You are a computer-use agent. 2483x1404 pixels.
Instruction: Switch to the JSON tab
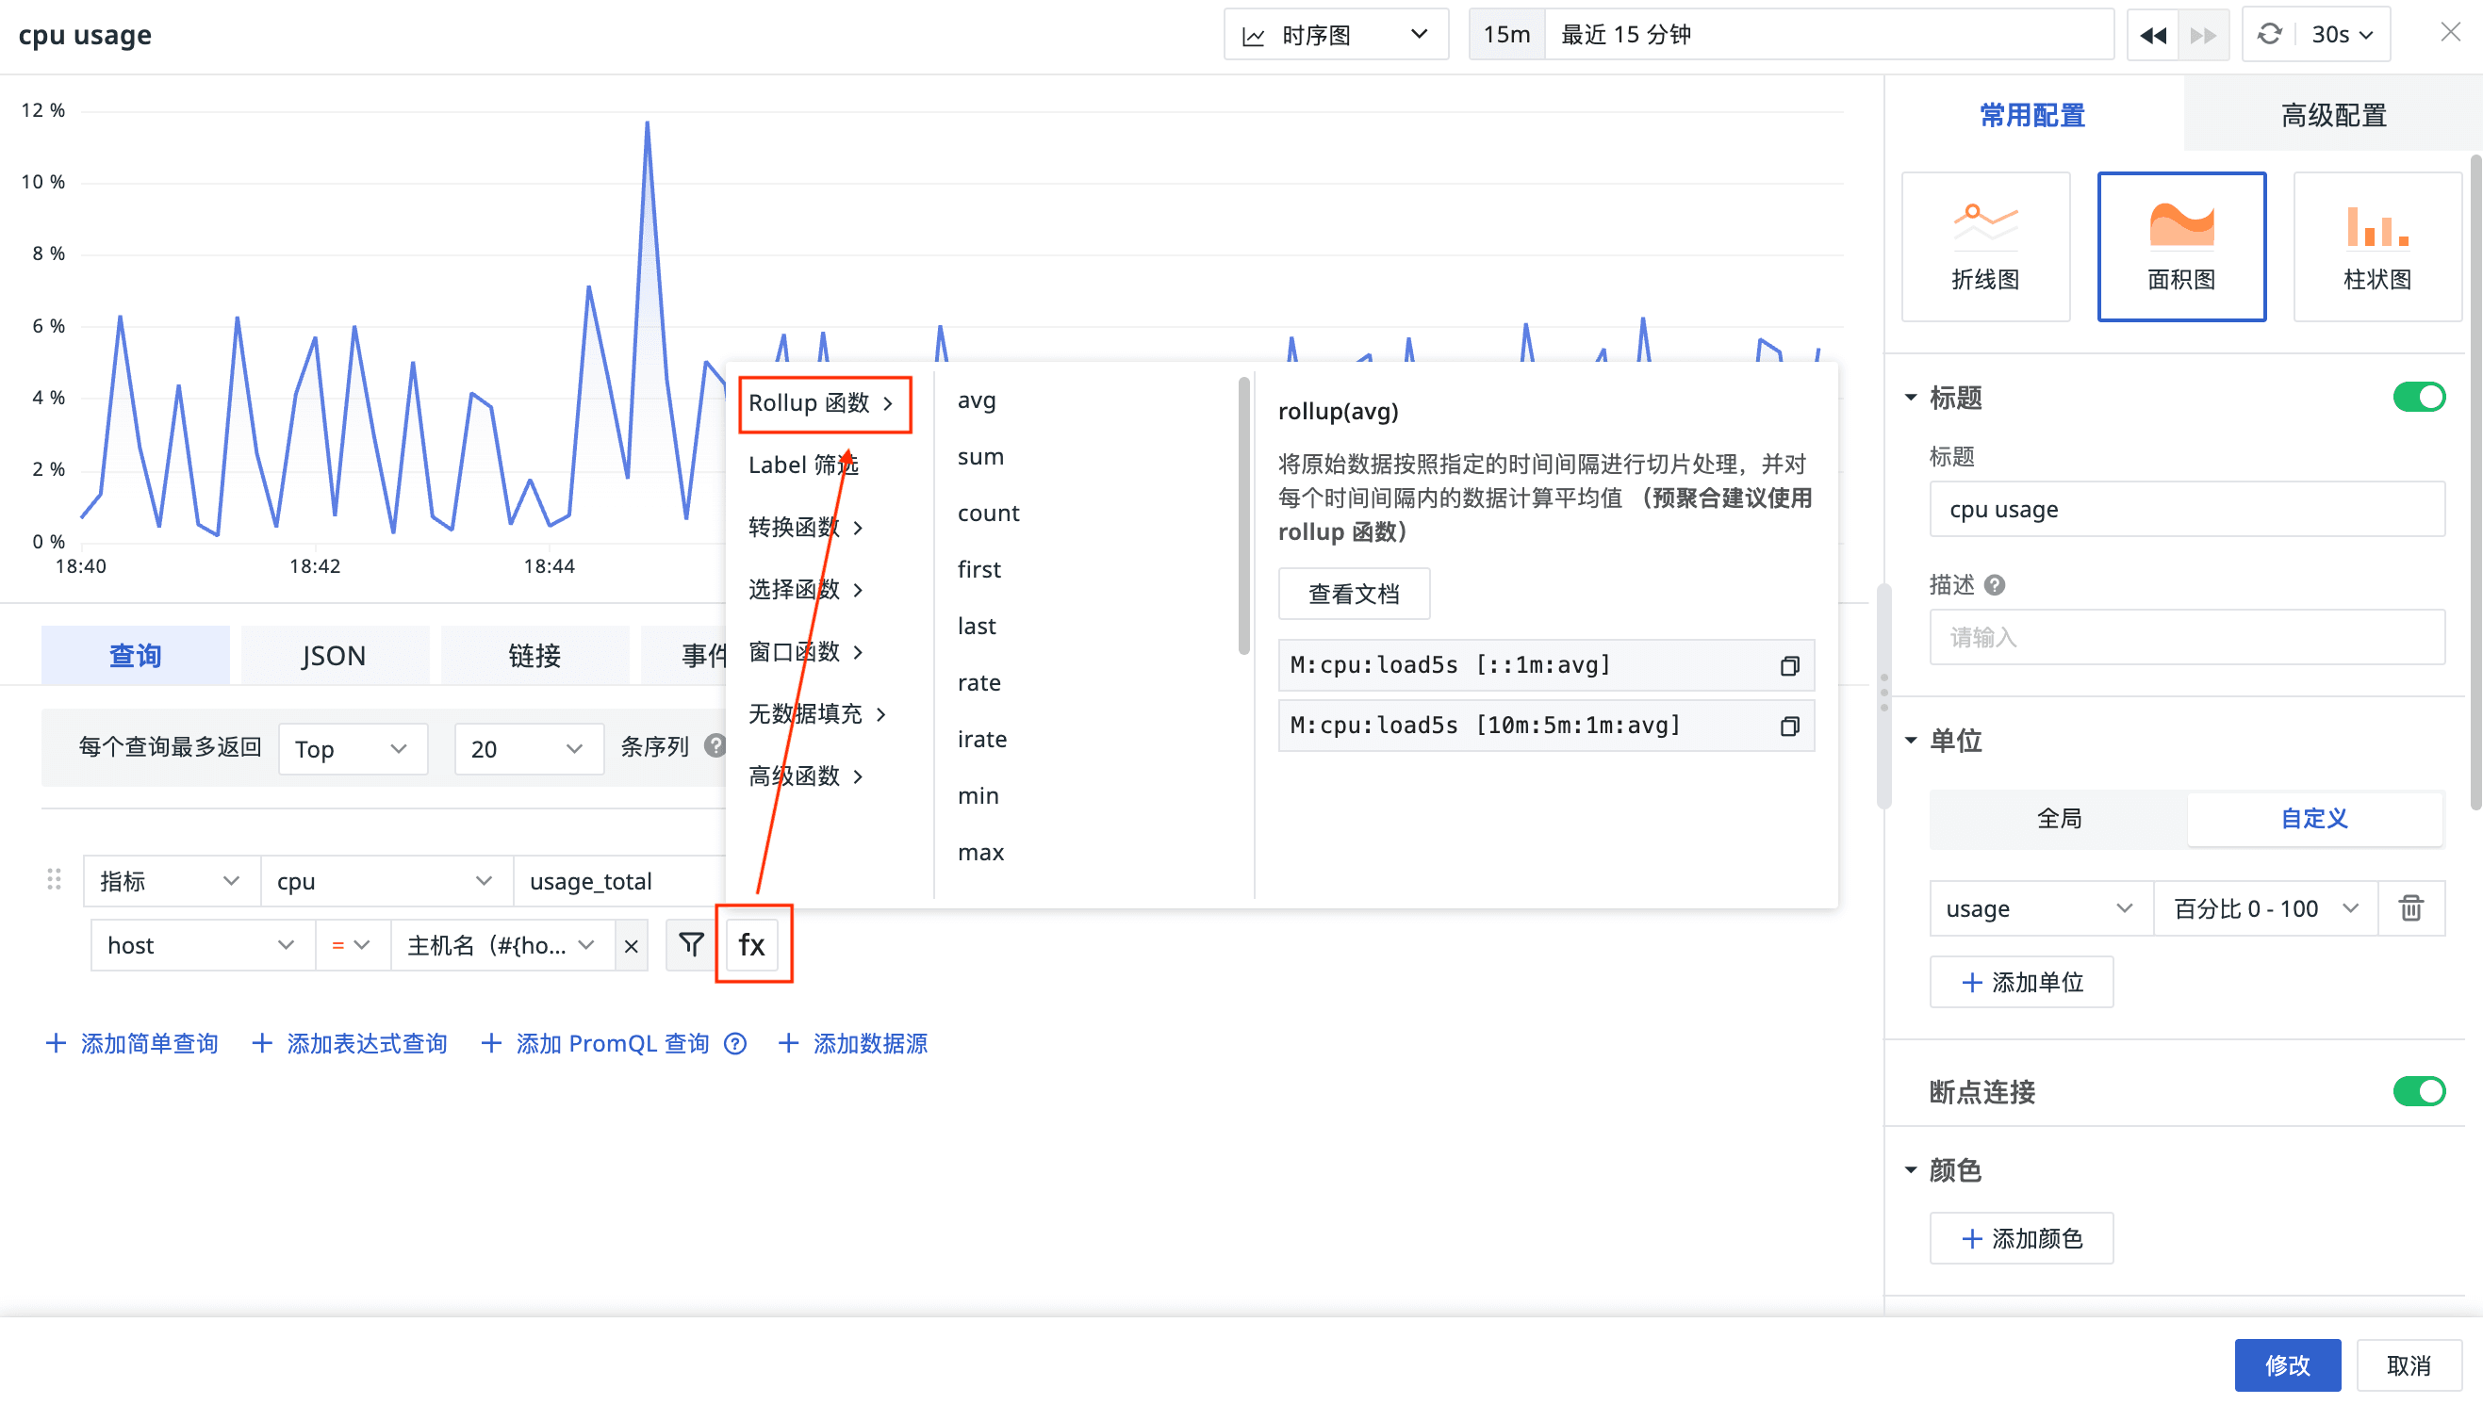point(333,656)
